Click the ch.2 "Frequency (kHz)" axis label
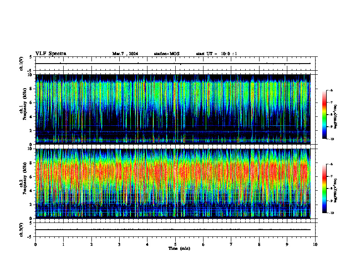Screen dimensions: 355x274 coord(25,178)
